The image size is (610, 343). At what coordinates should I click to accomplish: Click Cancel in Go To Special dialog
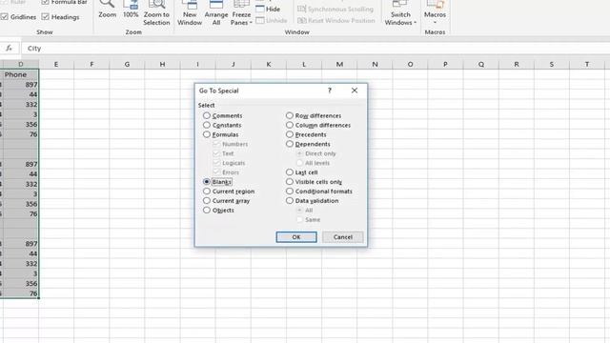[343, 237]
